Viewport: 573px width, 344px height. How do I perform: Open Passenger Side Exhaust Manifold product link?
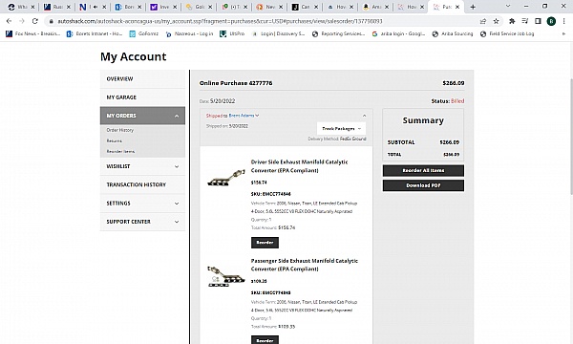coord(304,265)
